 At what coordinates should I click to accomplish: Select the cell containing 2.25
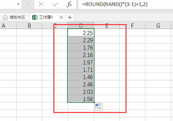click(81, 33)
